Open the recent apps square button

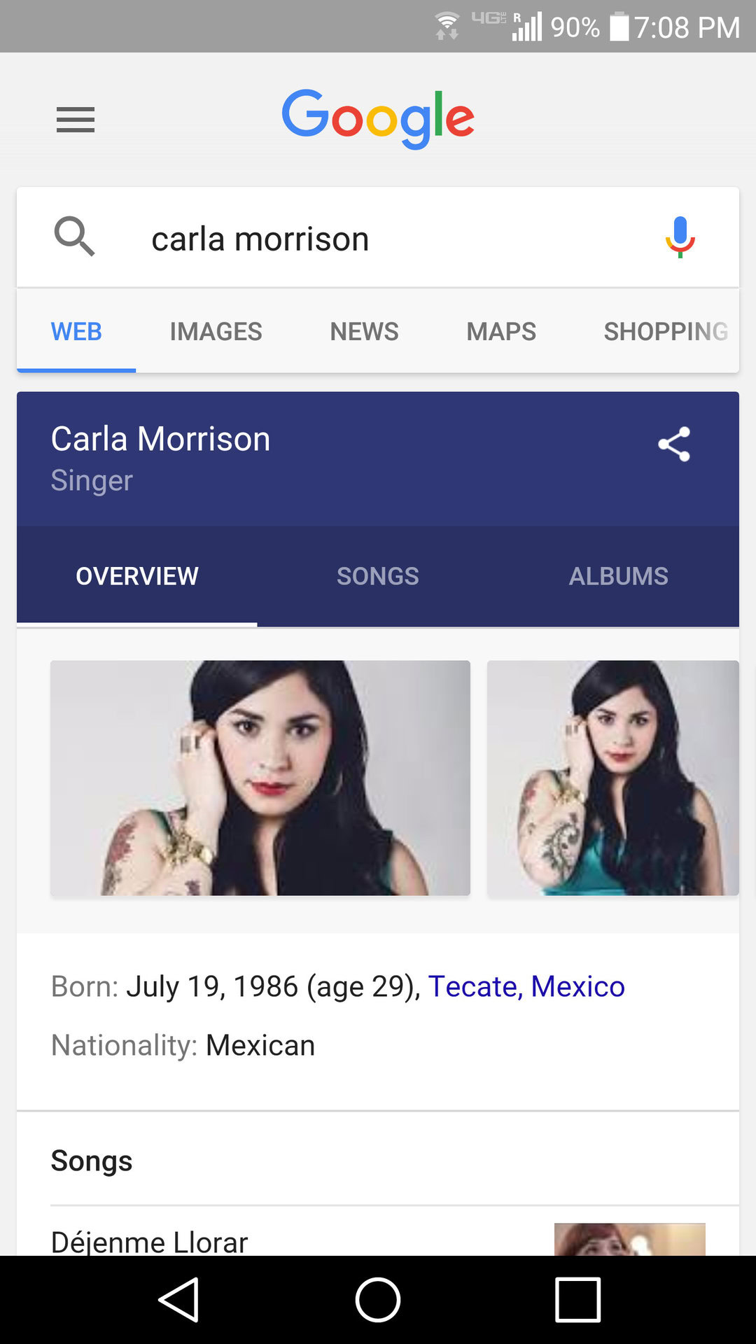pyautogui.click(x=577, y=1299)
